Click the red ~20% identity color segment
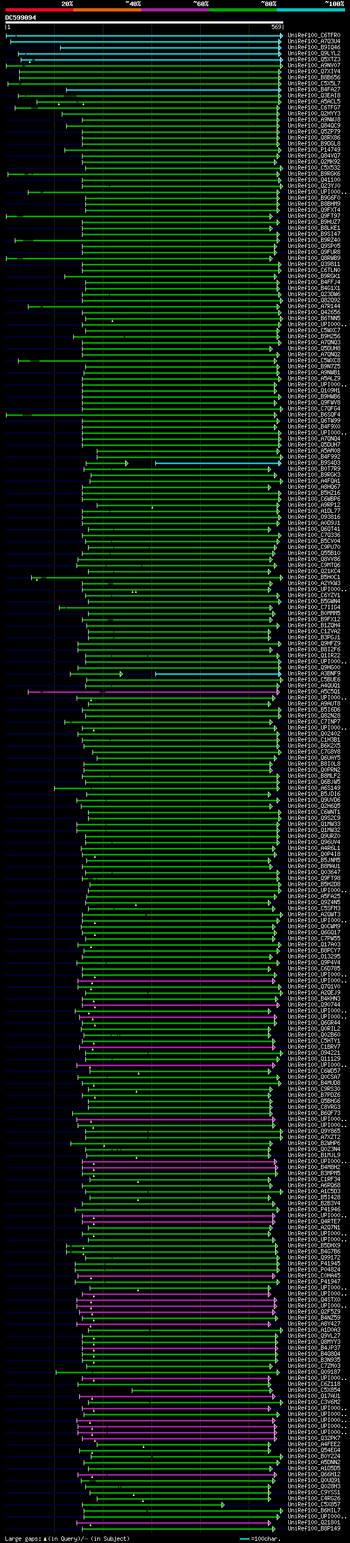 coord(39,10)
